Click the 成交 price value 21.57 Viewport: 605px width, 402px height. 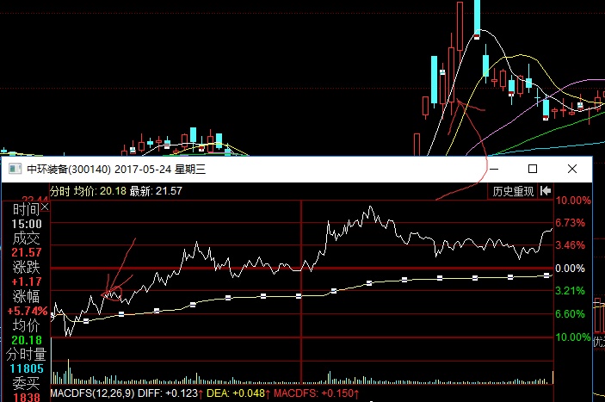[x=24, y=252]
